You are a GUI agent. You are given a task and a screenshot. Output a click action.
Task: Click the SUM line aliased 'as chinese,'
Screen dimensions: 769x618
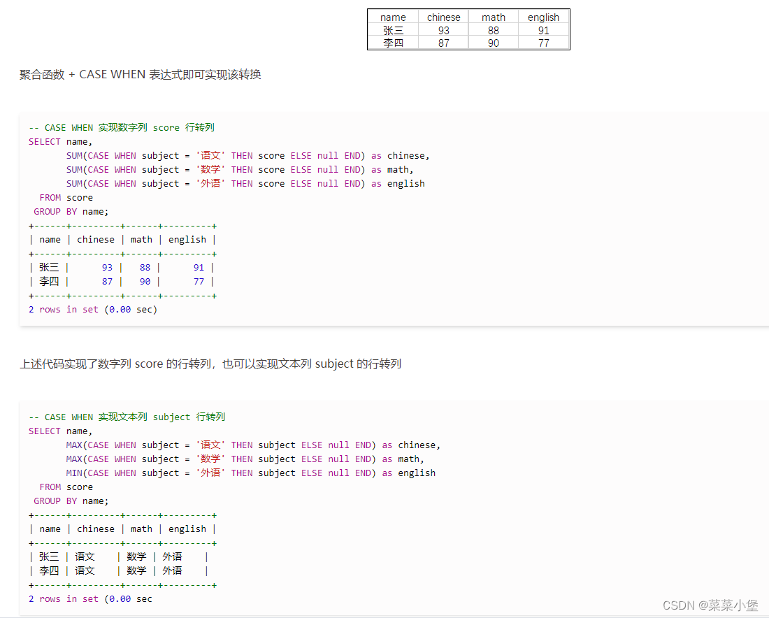coord(247,155)
